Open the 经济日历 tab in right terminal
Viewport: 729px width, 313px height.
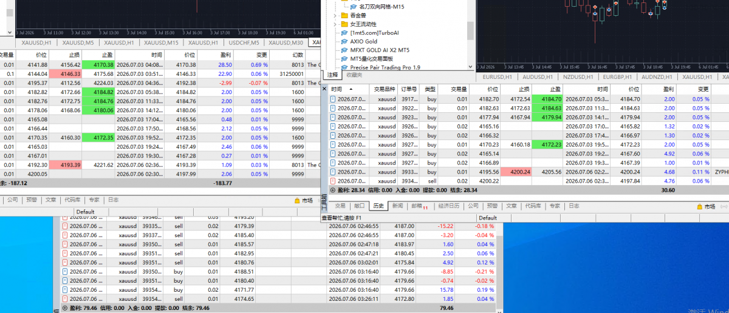tap(450, 206)
